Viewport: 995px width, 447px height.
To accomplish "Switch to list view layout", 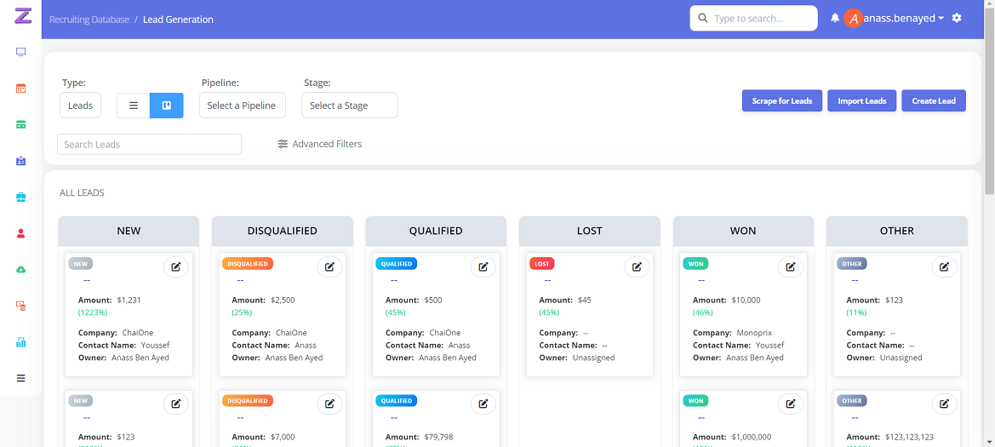I will 134,106.
